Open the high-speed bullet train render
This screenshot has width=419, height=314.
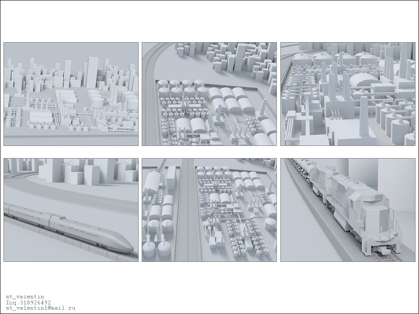(71, 210)
